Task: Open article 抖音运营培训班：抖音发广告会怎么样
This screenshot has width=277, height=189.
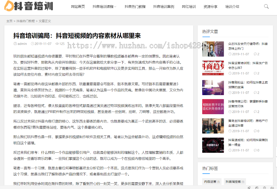Action: pos(248,65)
